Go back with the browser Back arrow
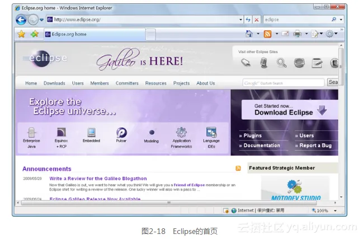The width and height of the screenshot is (363, 239). point(21,20)
